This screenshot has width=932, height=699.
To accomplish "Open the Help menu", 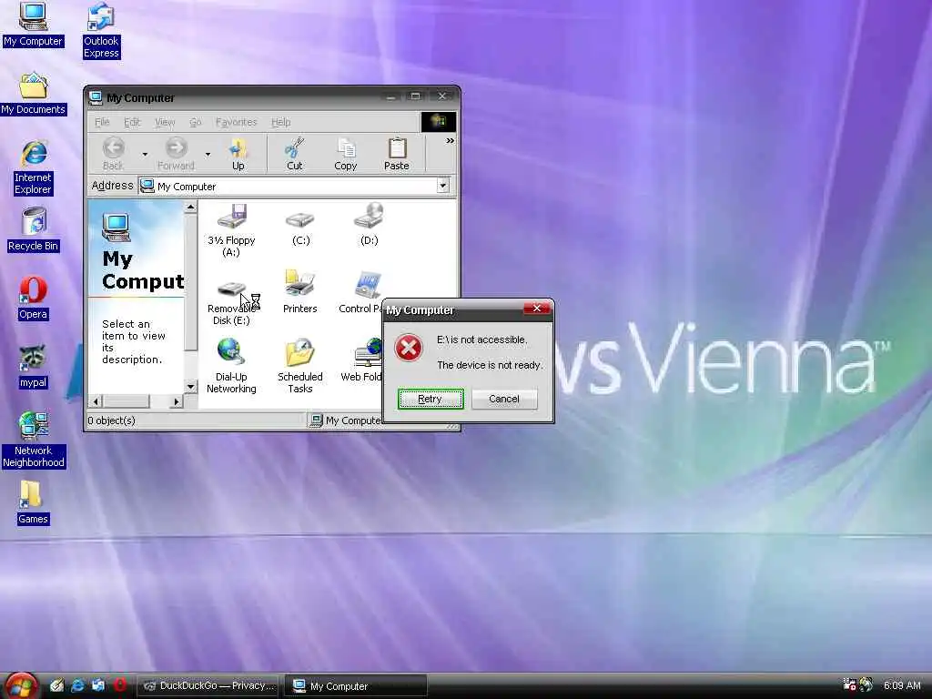I will (280, 122).
